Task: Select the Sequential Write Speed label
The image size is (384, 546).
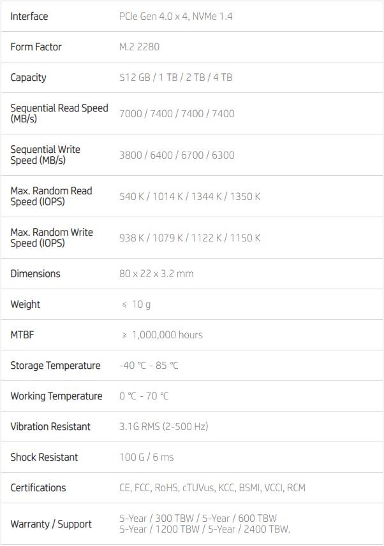Action: tap(45, 155)
